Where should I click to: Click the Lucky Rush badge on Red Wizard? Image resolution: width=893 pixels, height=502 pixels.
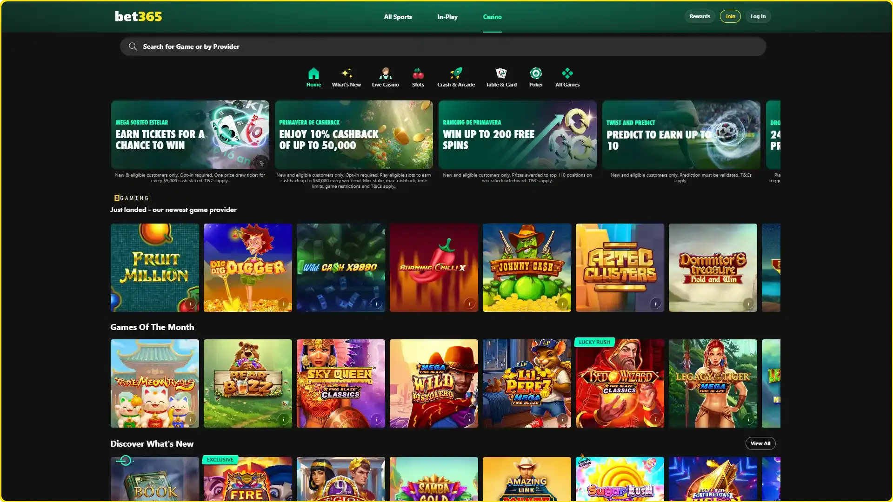tap(594, 342)
